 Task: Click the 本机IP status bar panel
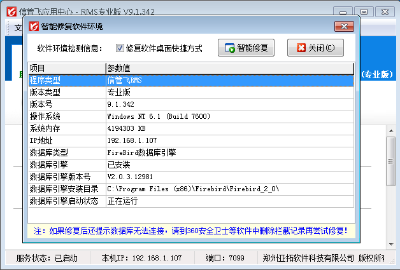[141, 259]
